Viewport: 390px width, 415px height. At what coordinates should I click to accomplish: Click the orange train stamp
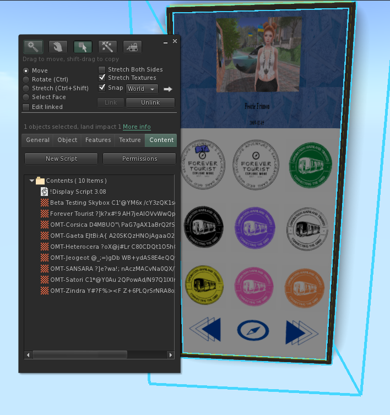click(x=305, y=288)
